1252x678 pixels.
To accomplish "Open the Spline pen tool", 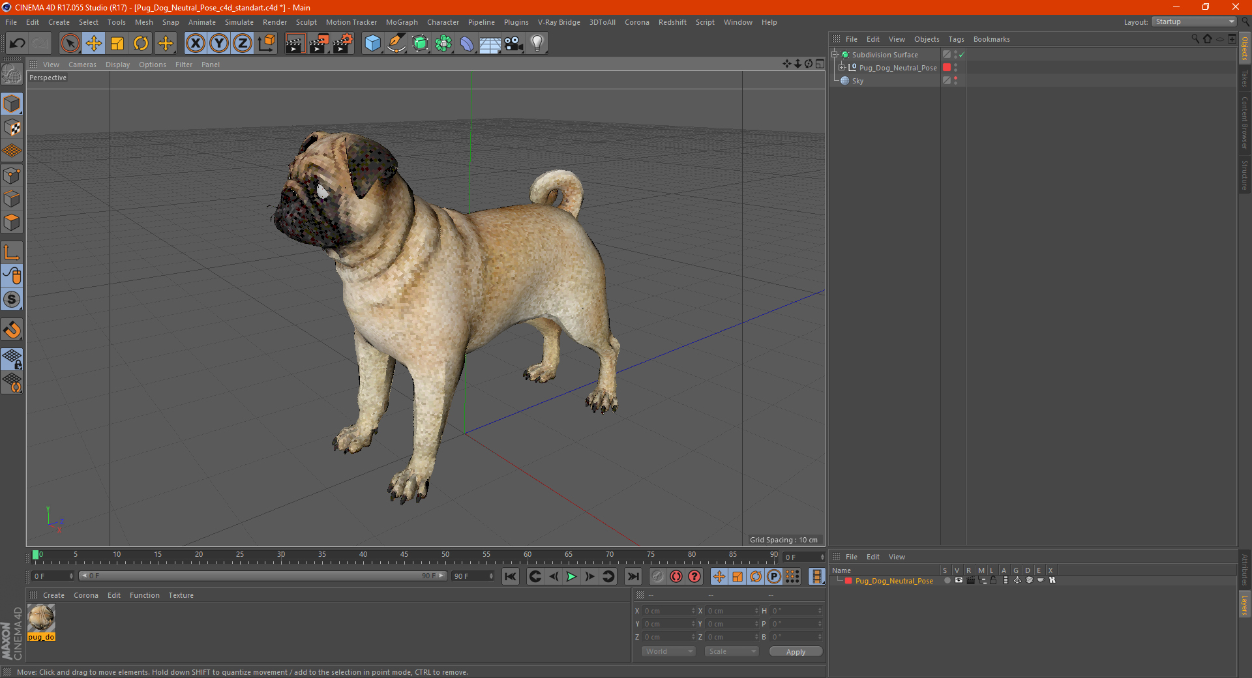I will (x=396, y=44).
